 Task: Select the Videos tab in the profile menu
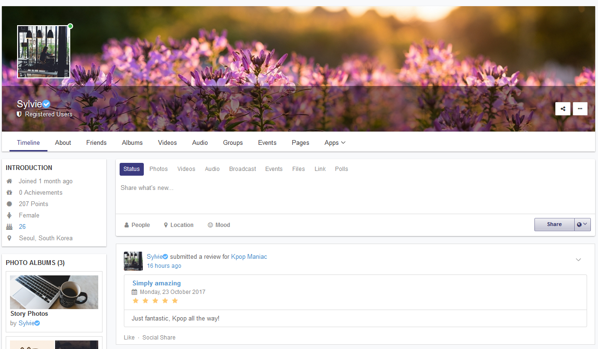(168, 142)
